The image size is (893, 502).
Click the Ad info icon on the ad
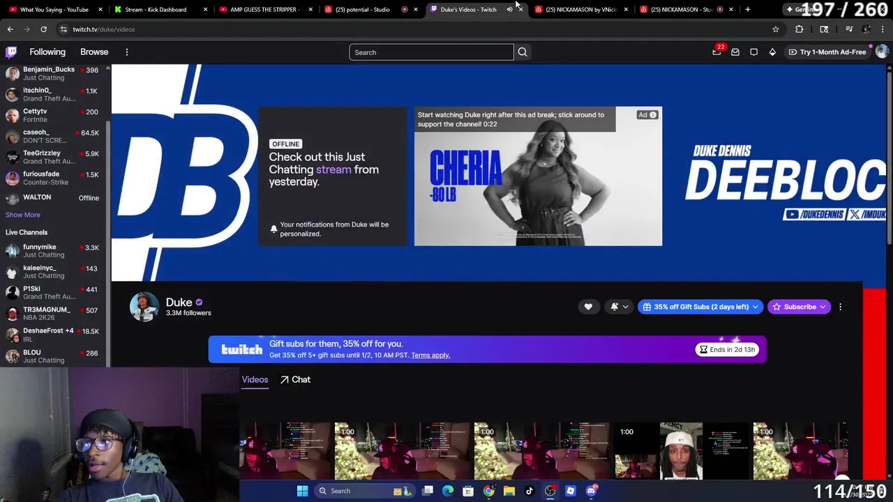point(653,115)
